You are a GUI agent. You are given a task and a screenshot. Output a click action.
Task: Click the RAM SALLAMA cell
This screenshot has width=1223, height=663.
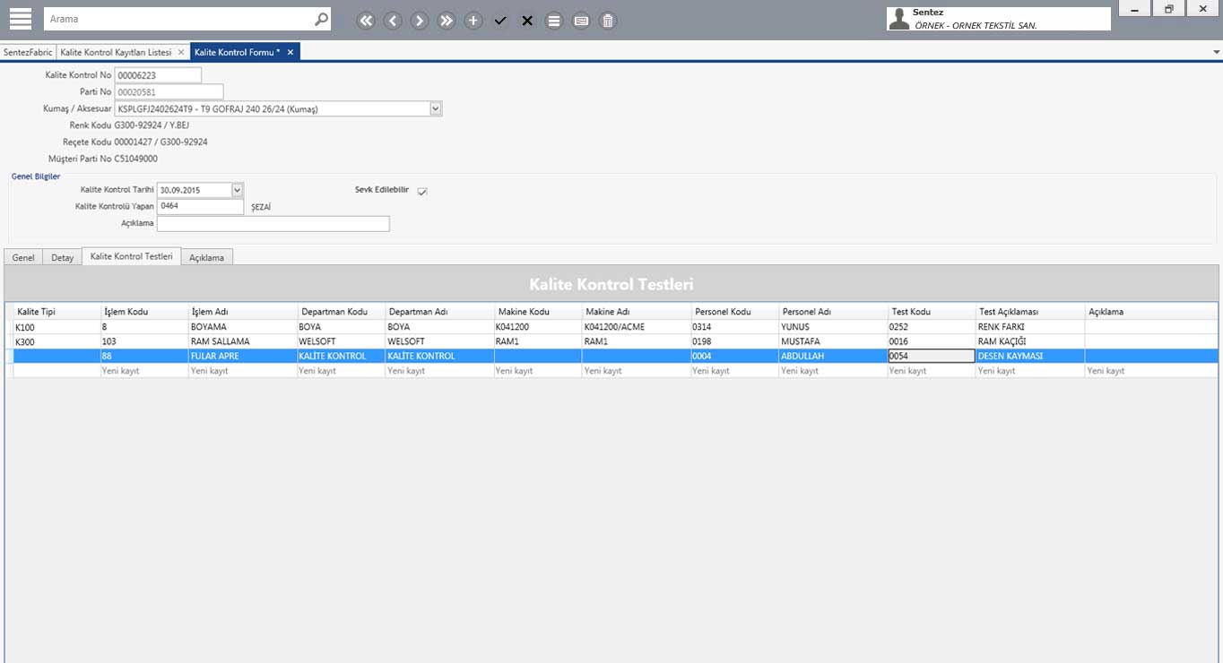coord(243,341)
